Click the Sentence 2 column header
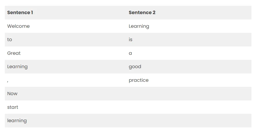The height and width of the screenshot is (132, 254). click(x=142, y=13)
